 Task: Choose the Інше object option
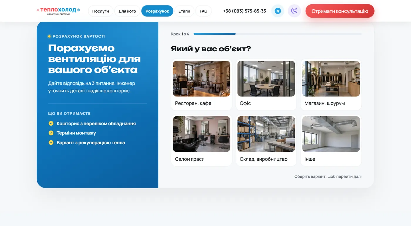331,140
